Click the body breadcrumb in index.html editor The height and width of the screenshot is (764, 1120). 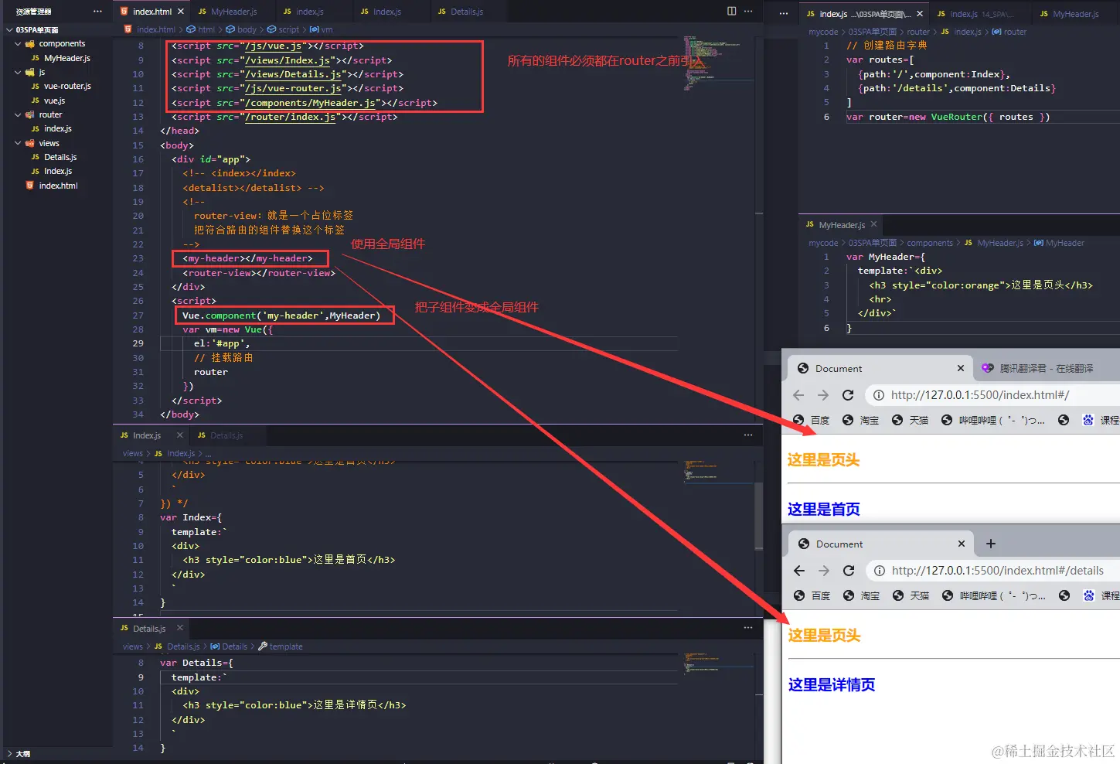[x=241, y=29]
